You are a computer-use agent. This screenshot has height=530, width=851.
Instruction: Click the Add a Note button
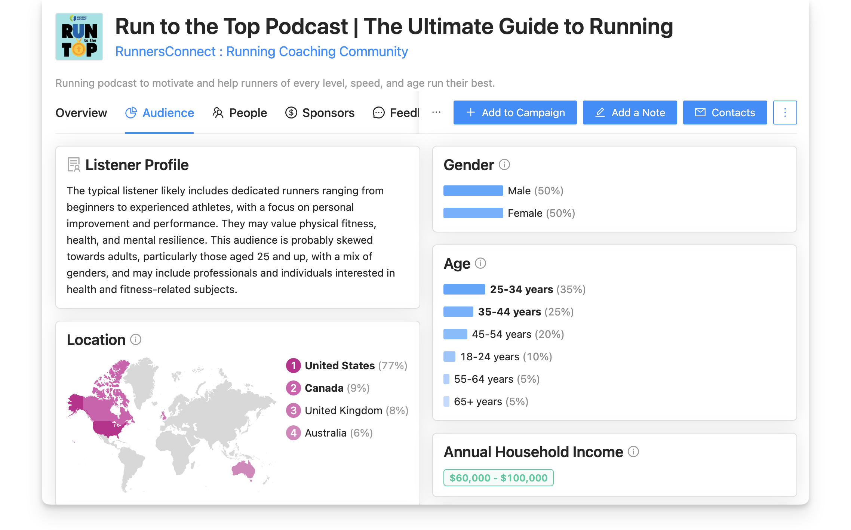[x=630, y=113]
